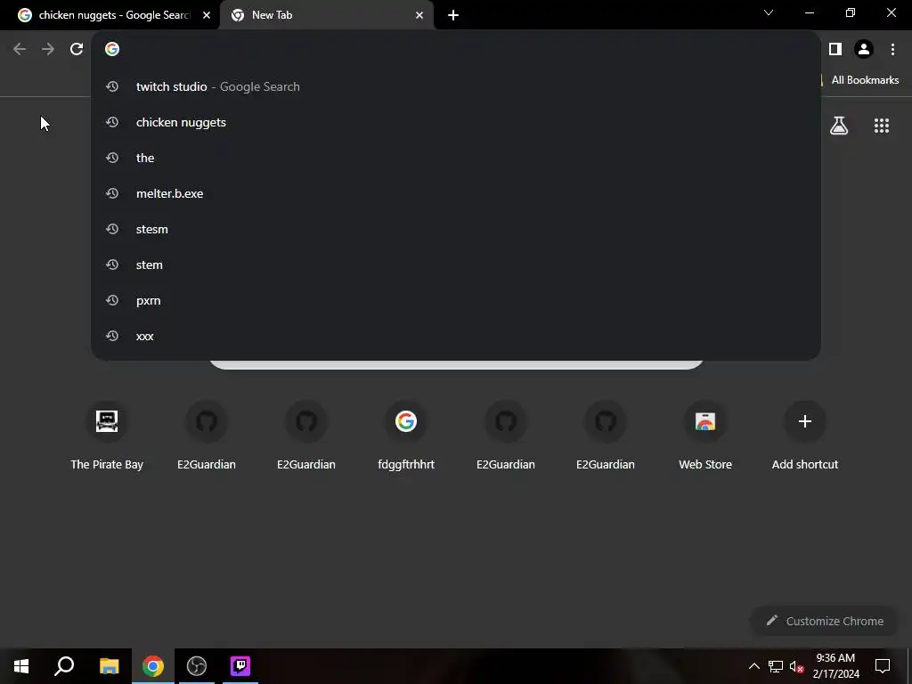Open The Pirate Bay shortcut
The width and height of the screenshot is (912, 684).
pos(107,435)
